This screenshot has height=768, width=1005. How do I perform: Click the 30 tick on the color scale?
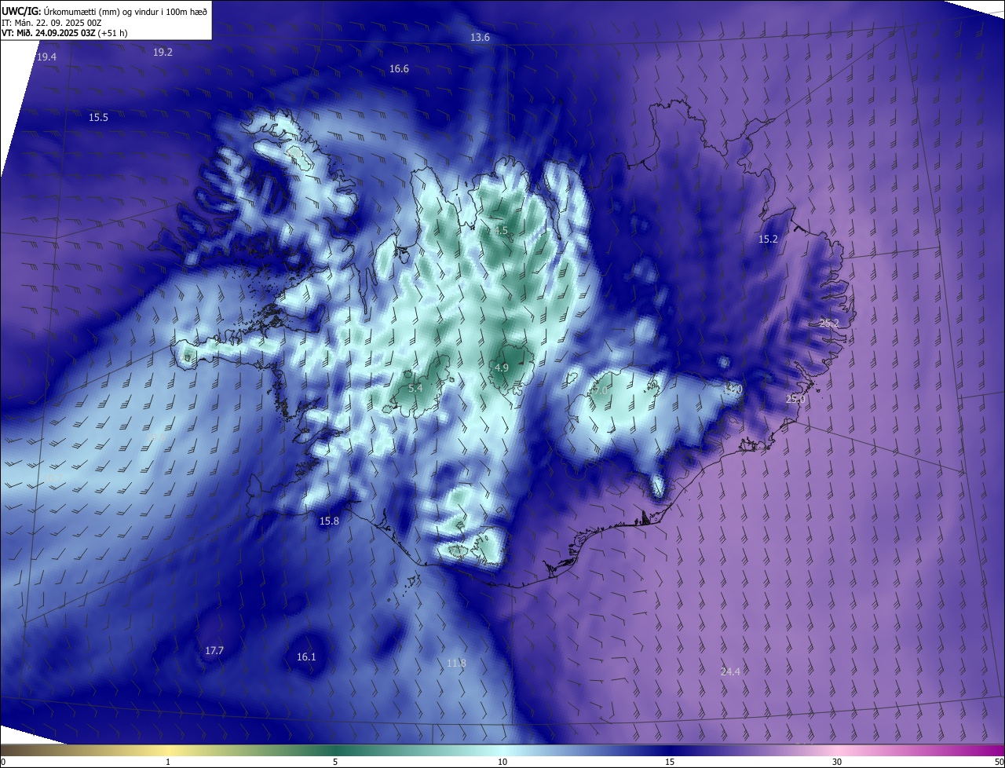point(837,762)
